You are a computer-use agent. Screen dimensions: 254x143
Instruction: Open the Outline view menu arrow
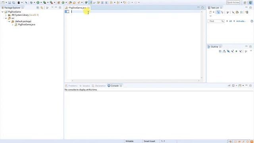point(251,51)
